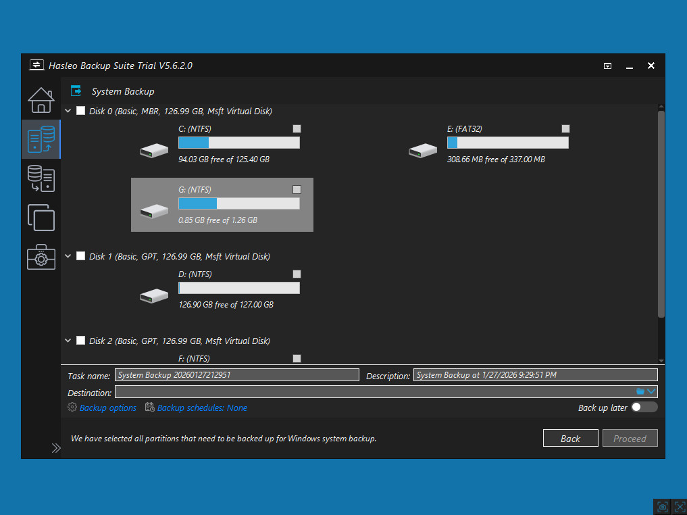Select the D: partition checkbox
This screenshot has height=515, width=687.
click(297, 274)
